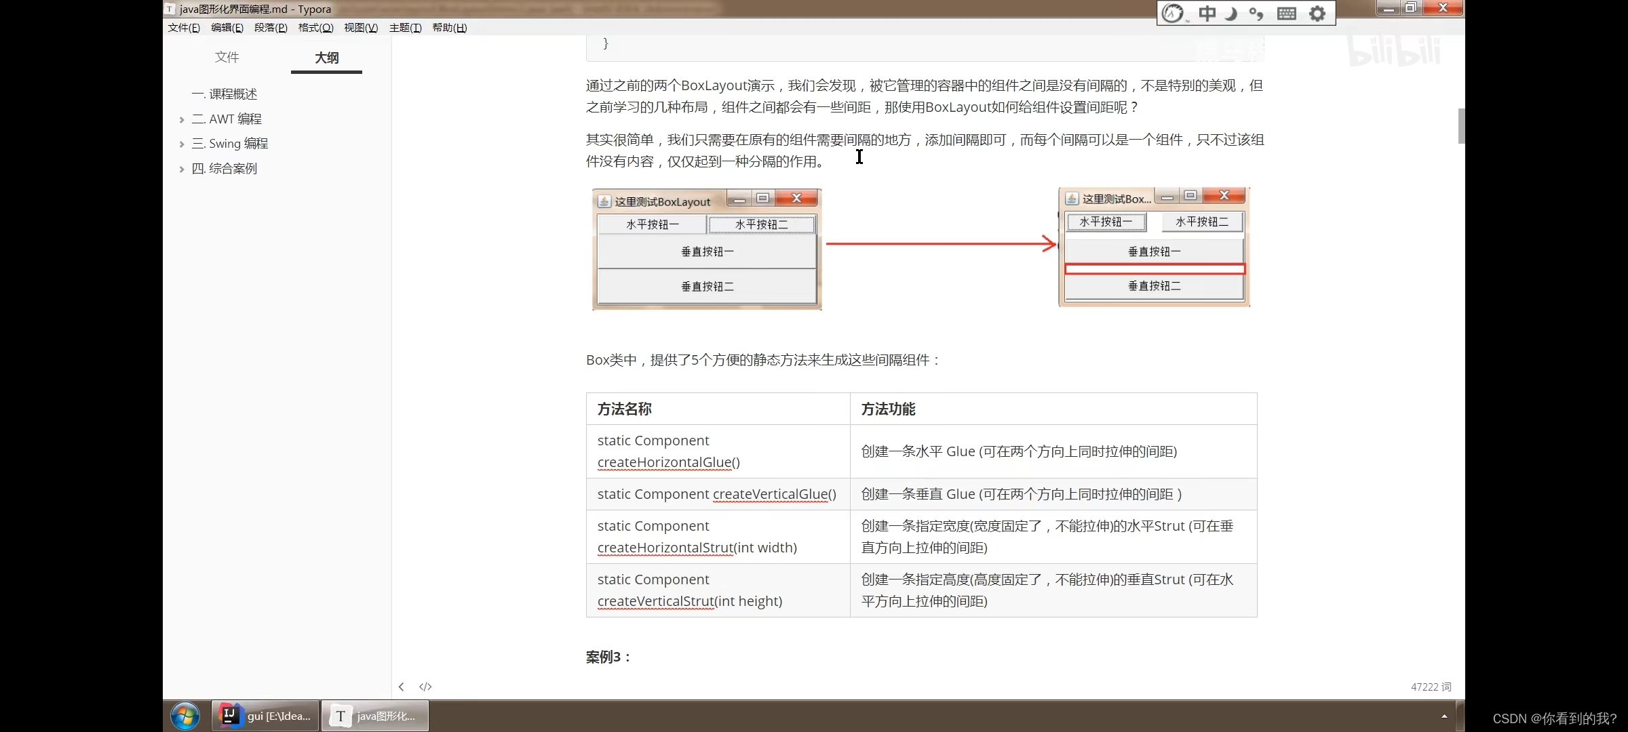The image size is (1628, 732).
Task: Click the word count 47222 词 indicator
Action: pyautogui.click(x=1431, y=687)
